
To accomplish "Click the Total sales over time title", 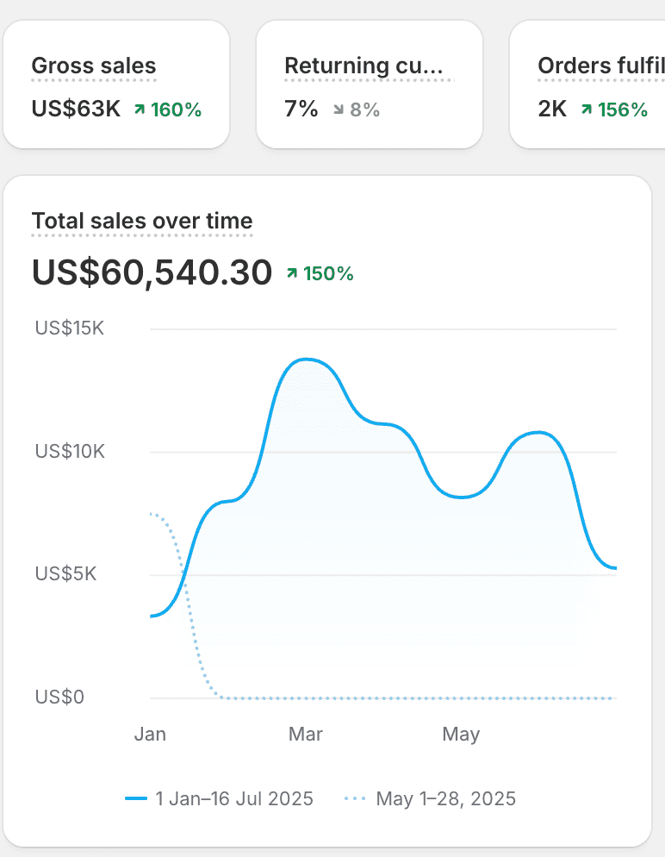I will [x=142, y=222].
